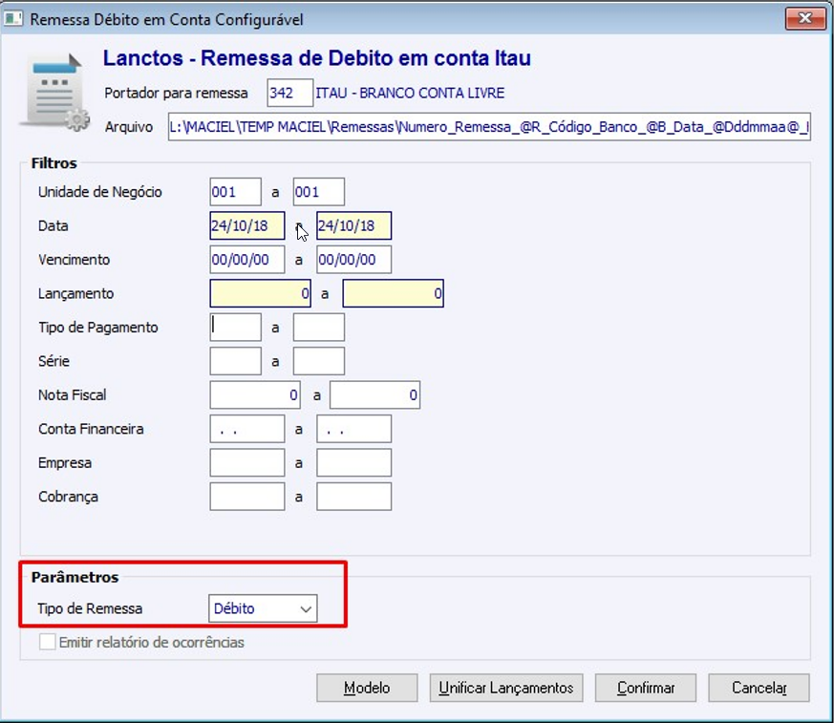Click Conta Financeira start field
The height and width of the screenshot is (723, 834).
(x=247, y=429)
